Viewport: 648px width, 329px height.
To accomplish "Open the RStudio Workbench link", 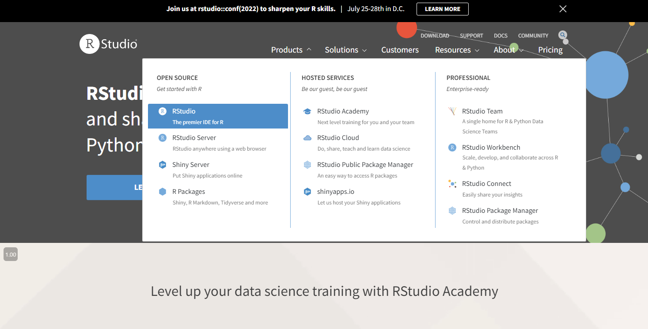I will pyautogui.click(x=491, y=147).
